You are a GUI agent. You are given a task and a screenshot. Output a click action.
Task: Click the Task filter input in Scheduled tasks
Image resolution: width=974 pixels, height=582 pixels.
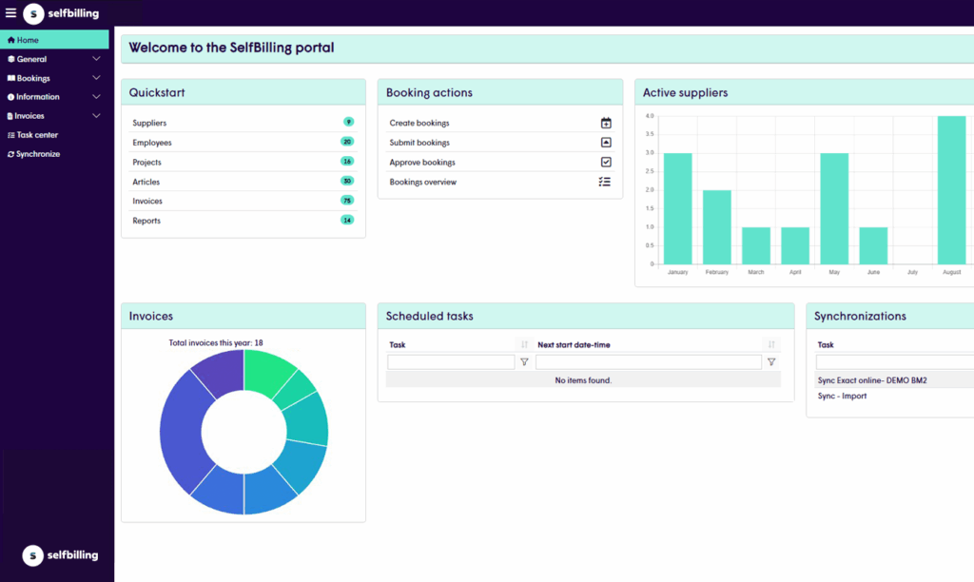pos(451,362)
